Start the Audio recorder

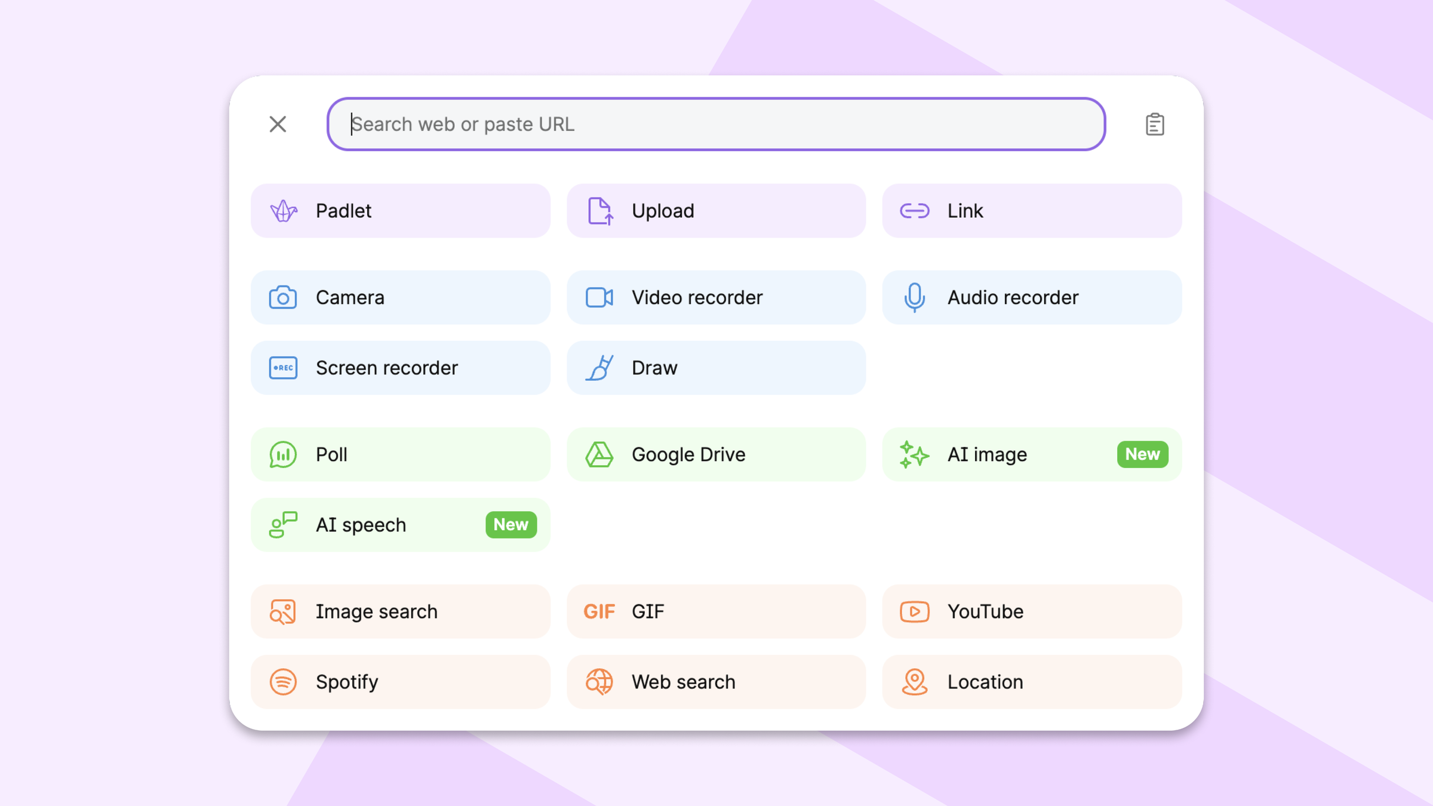click(1031, 297)
